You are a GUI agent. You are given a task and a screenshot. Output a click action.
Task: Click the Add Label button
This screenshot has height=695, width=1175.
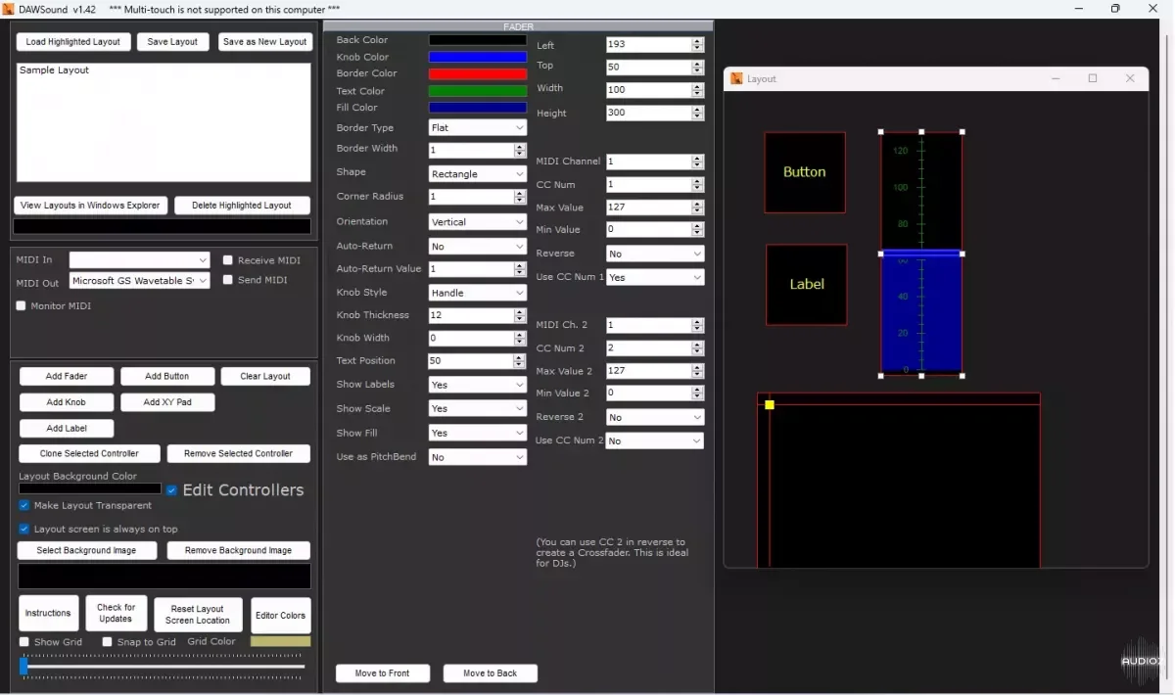(67, 429)
